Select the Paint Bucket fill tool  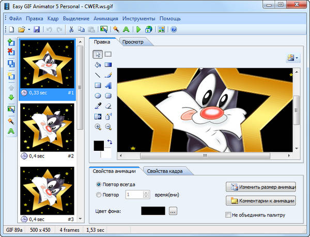click(98, 65)
